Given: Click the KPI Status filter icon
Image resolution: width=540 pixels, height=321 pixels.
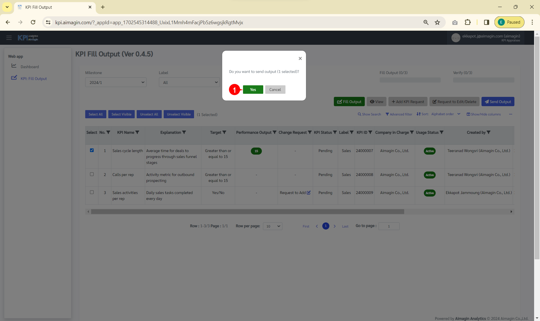Looking at the screenshot, I should click(335, 132).
